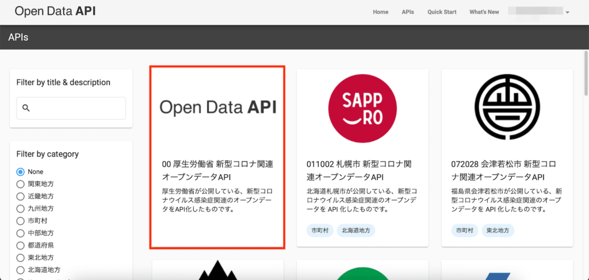Select the 都道府県 category filter
Image resolution: width=589 pixels, height=280 pixels.
click(20, 246)
